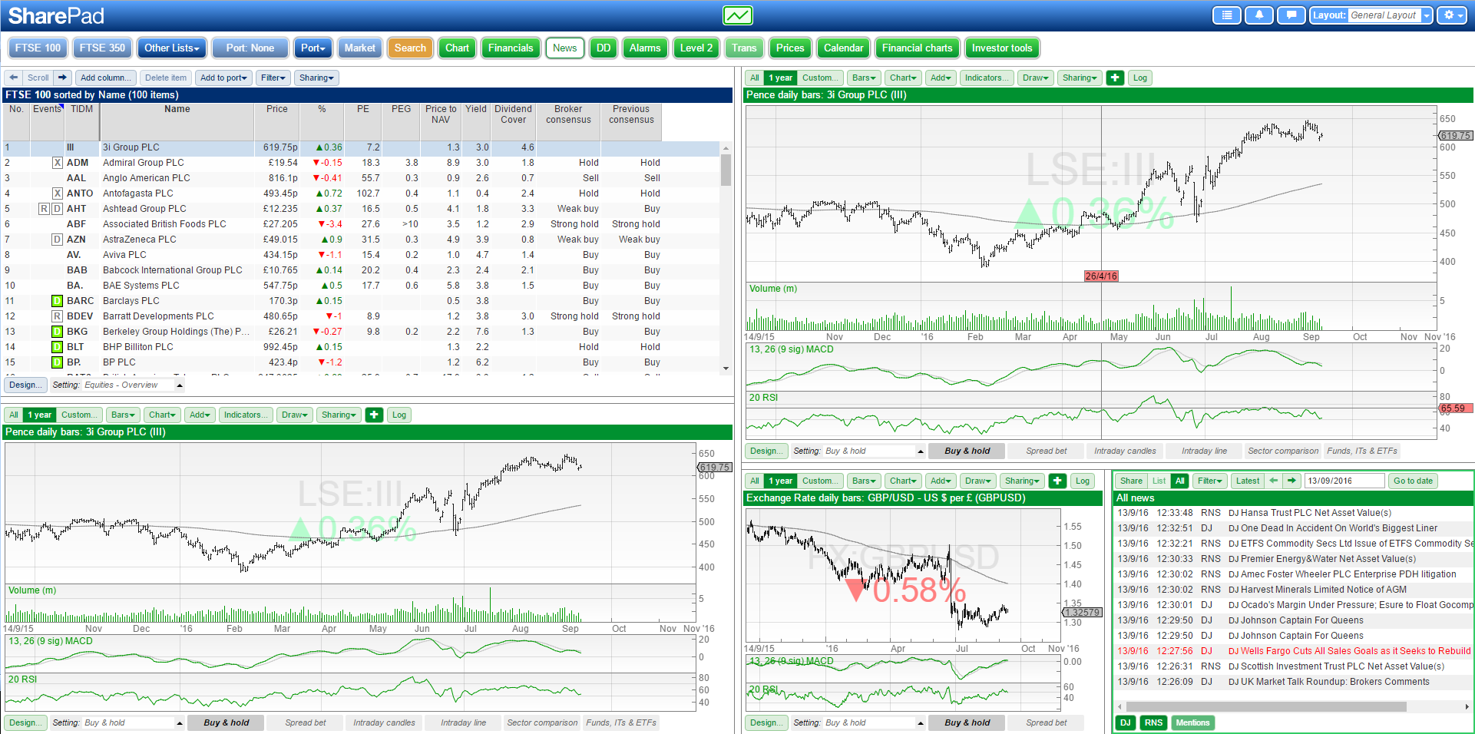
Task: Click next news arrow in news toolbar
Action: pyautogui.click(x=1291, y=481)
